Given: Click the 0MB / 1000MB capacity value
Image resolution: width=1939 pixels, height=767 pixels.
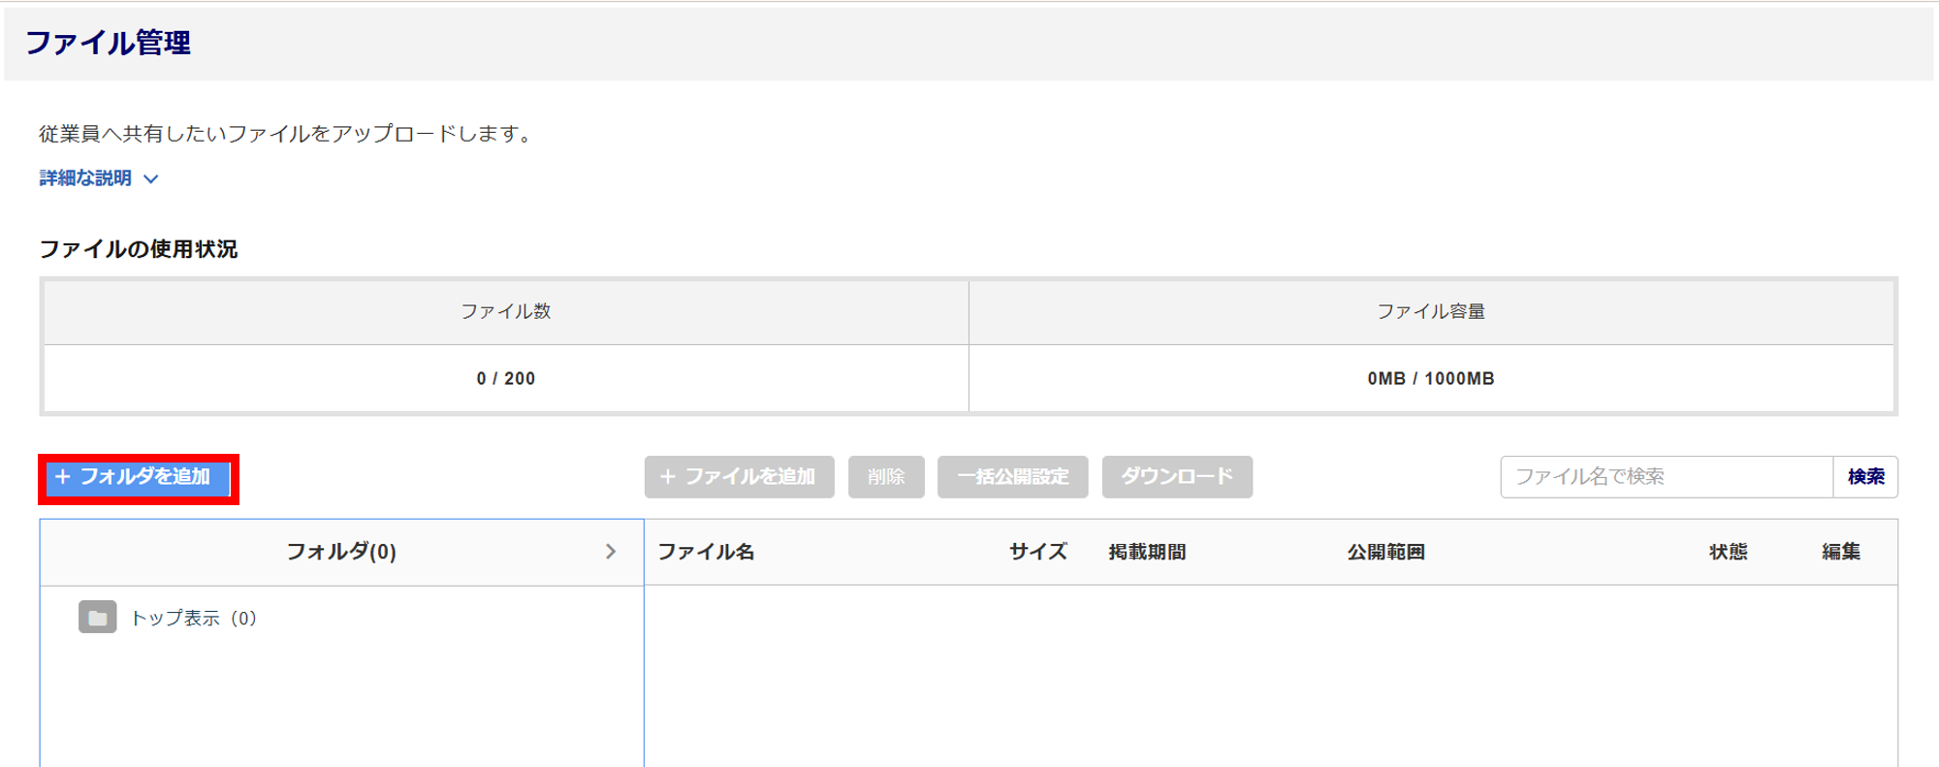Looking at the screenshot, I should (x=1431, y=378).
